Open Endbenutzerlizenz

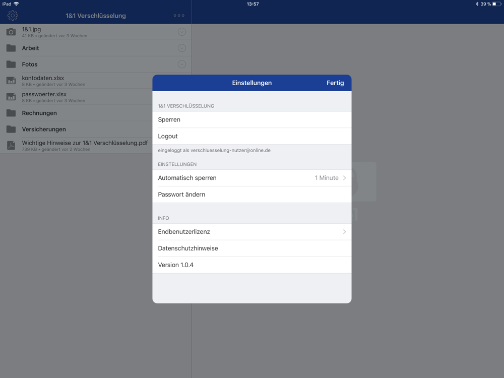(x=252, y=232)
